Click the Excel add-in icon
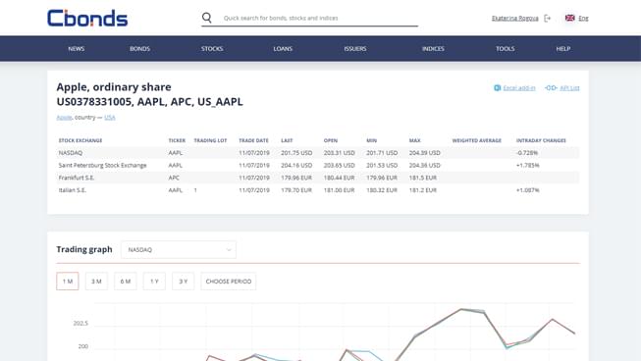641x361 pixels. (497, 88)
